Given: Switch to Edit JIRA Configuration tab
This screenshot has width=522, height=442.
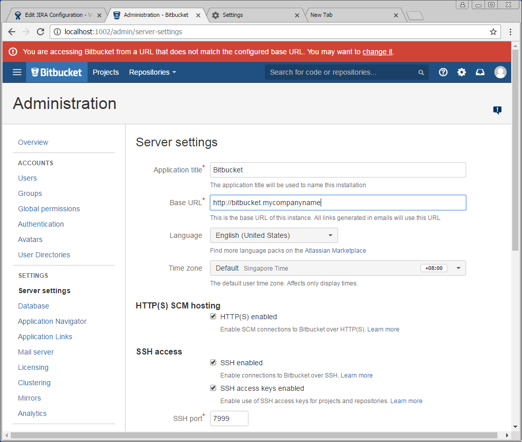Looking at the screenshot, I should click(55, 15).
